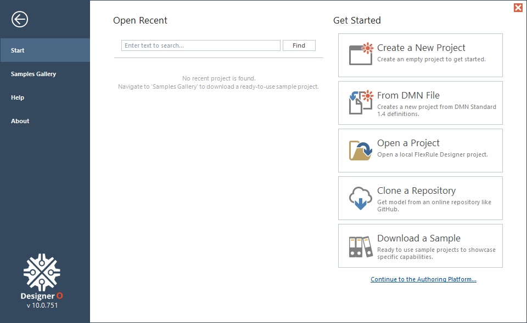
Task: Go to the Help section
Action: point(45,97)
